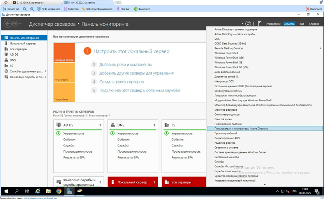324x199 pixels.
Task: Click Создать группу серверов link
Action: pyautogui.click(x=121, y=82)
